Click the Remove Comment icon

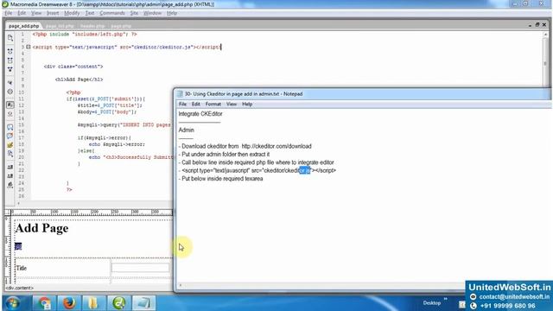pos(10,136)
